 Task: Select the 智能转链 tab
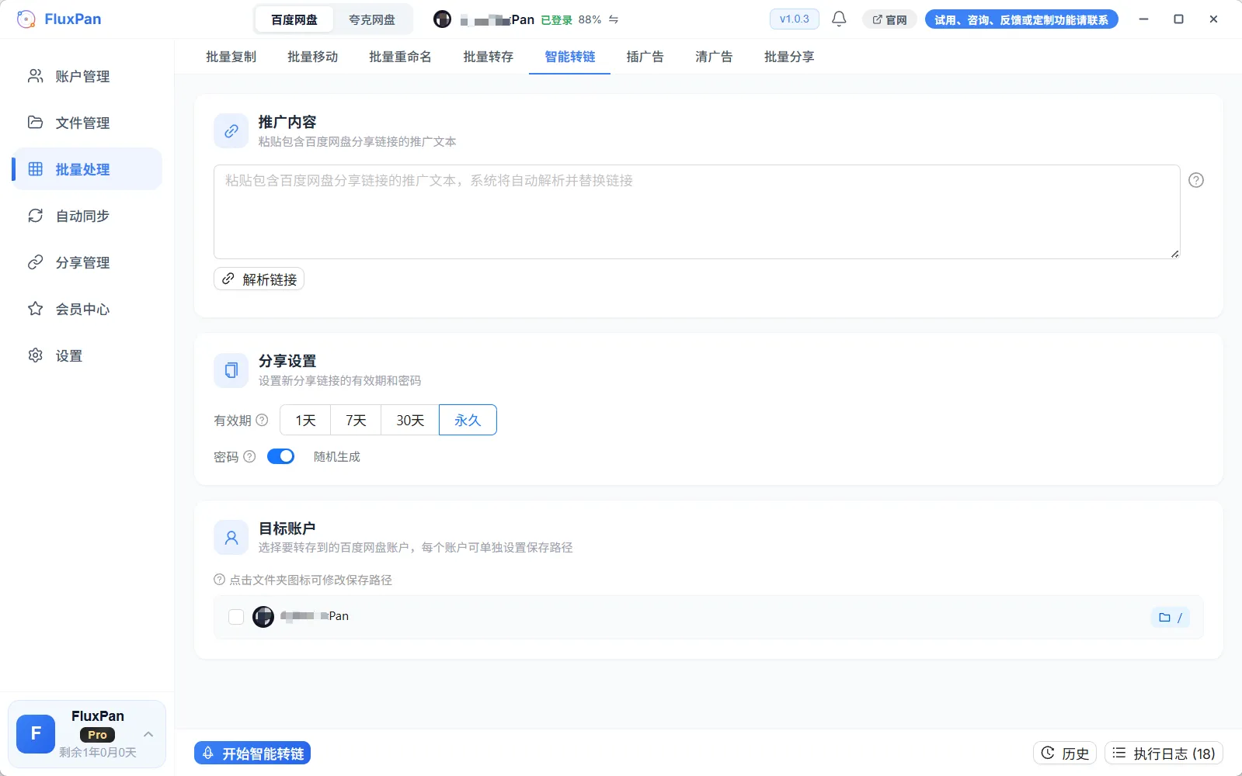[x=569, y=57]
